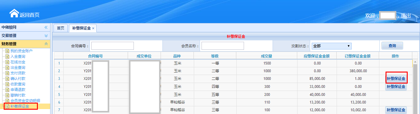Click 早籼稻谷 in row 6
420x114 pixels.
177,102
